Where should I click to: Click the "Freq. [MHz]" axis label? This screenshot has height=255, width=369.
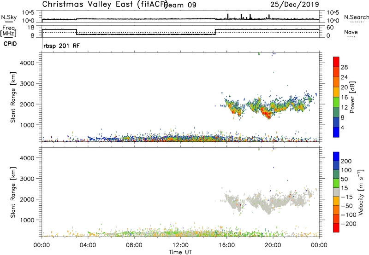(8, 31)
